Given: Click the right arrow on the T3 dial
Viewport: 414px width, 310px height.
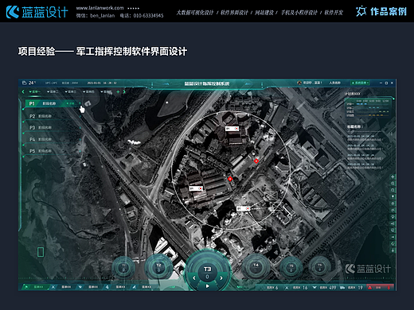Looking at the screenshot, I should pos(221,277).
